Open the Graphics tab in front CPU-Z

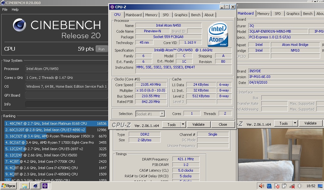coord(181,15)
